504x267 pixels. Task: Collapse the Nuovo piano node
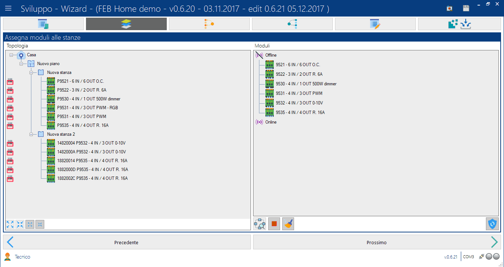coord(21,64)
